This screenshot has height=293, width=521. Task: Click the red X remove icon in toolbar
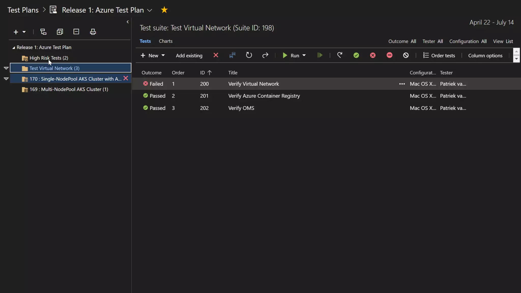coord(216,55)
